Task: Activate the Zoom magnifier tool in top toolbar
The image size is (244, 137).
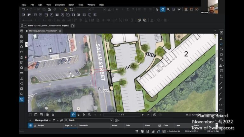Action: (168, 10)
